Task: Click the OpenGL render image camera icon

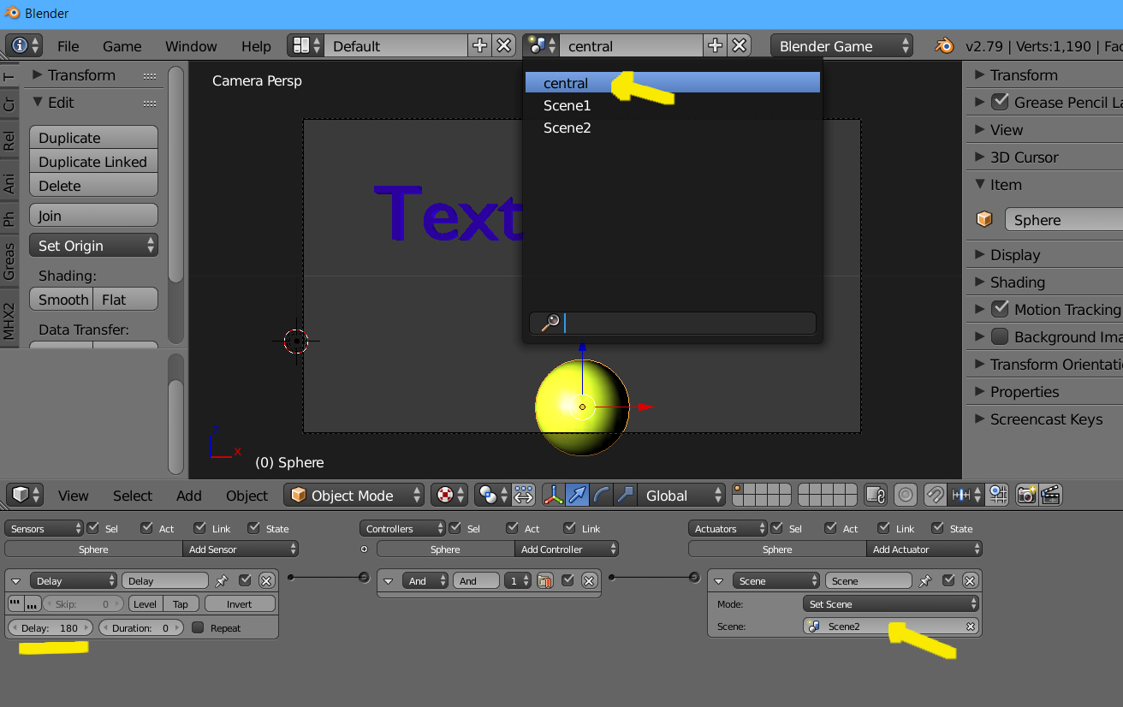Action: (1026, 495)
